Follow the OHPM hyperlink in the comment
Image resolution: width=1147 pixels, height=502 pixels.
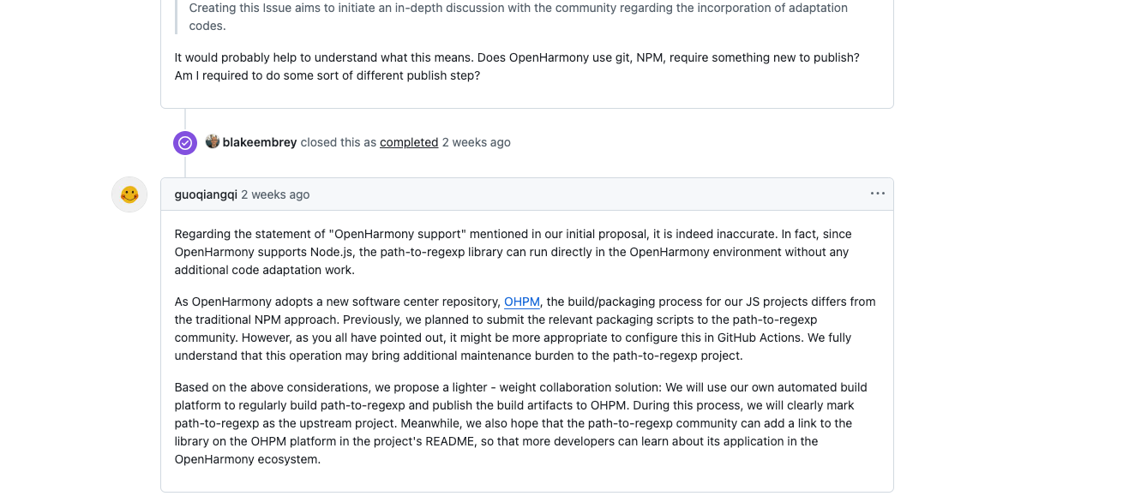tap(521, 302)
